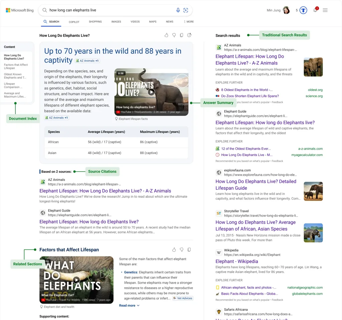Click the regenerate icon beside answer heading
Viewport: 342px width, 320px height.
(x=189, y=35)
